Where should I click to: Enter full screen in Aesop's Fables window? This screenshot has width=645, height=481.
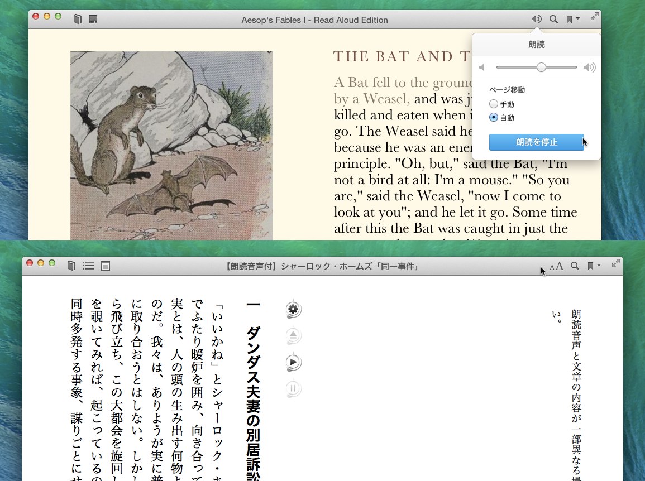coord(594,16)
